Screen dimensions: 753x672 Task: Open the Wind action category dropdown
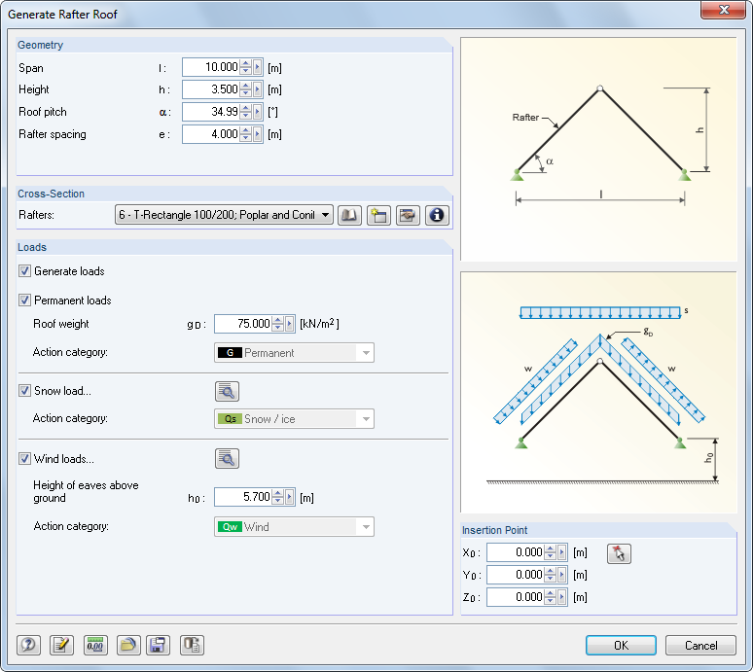tap(294, 526)
